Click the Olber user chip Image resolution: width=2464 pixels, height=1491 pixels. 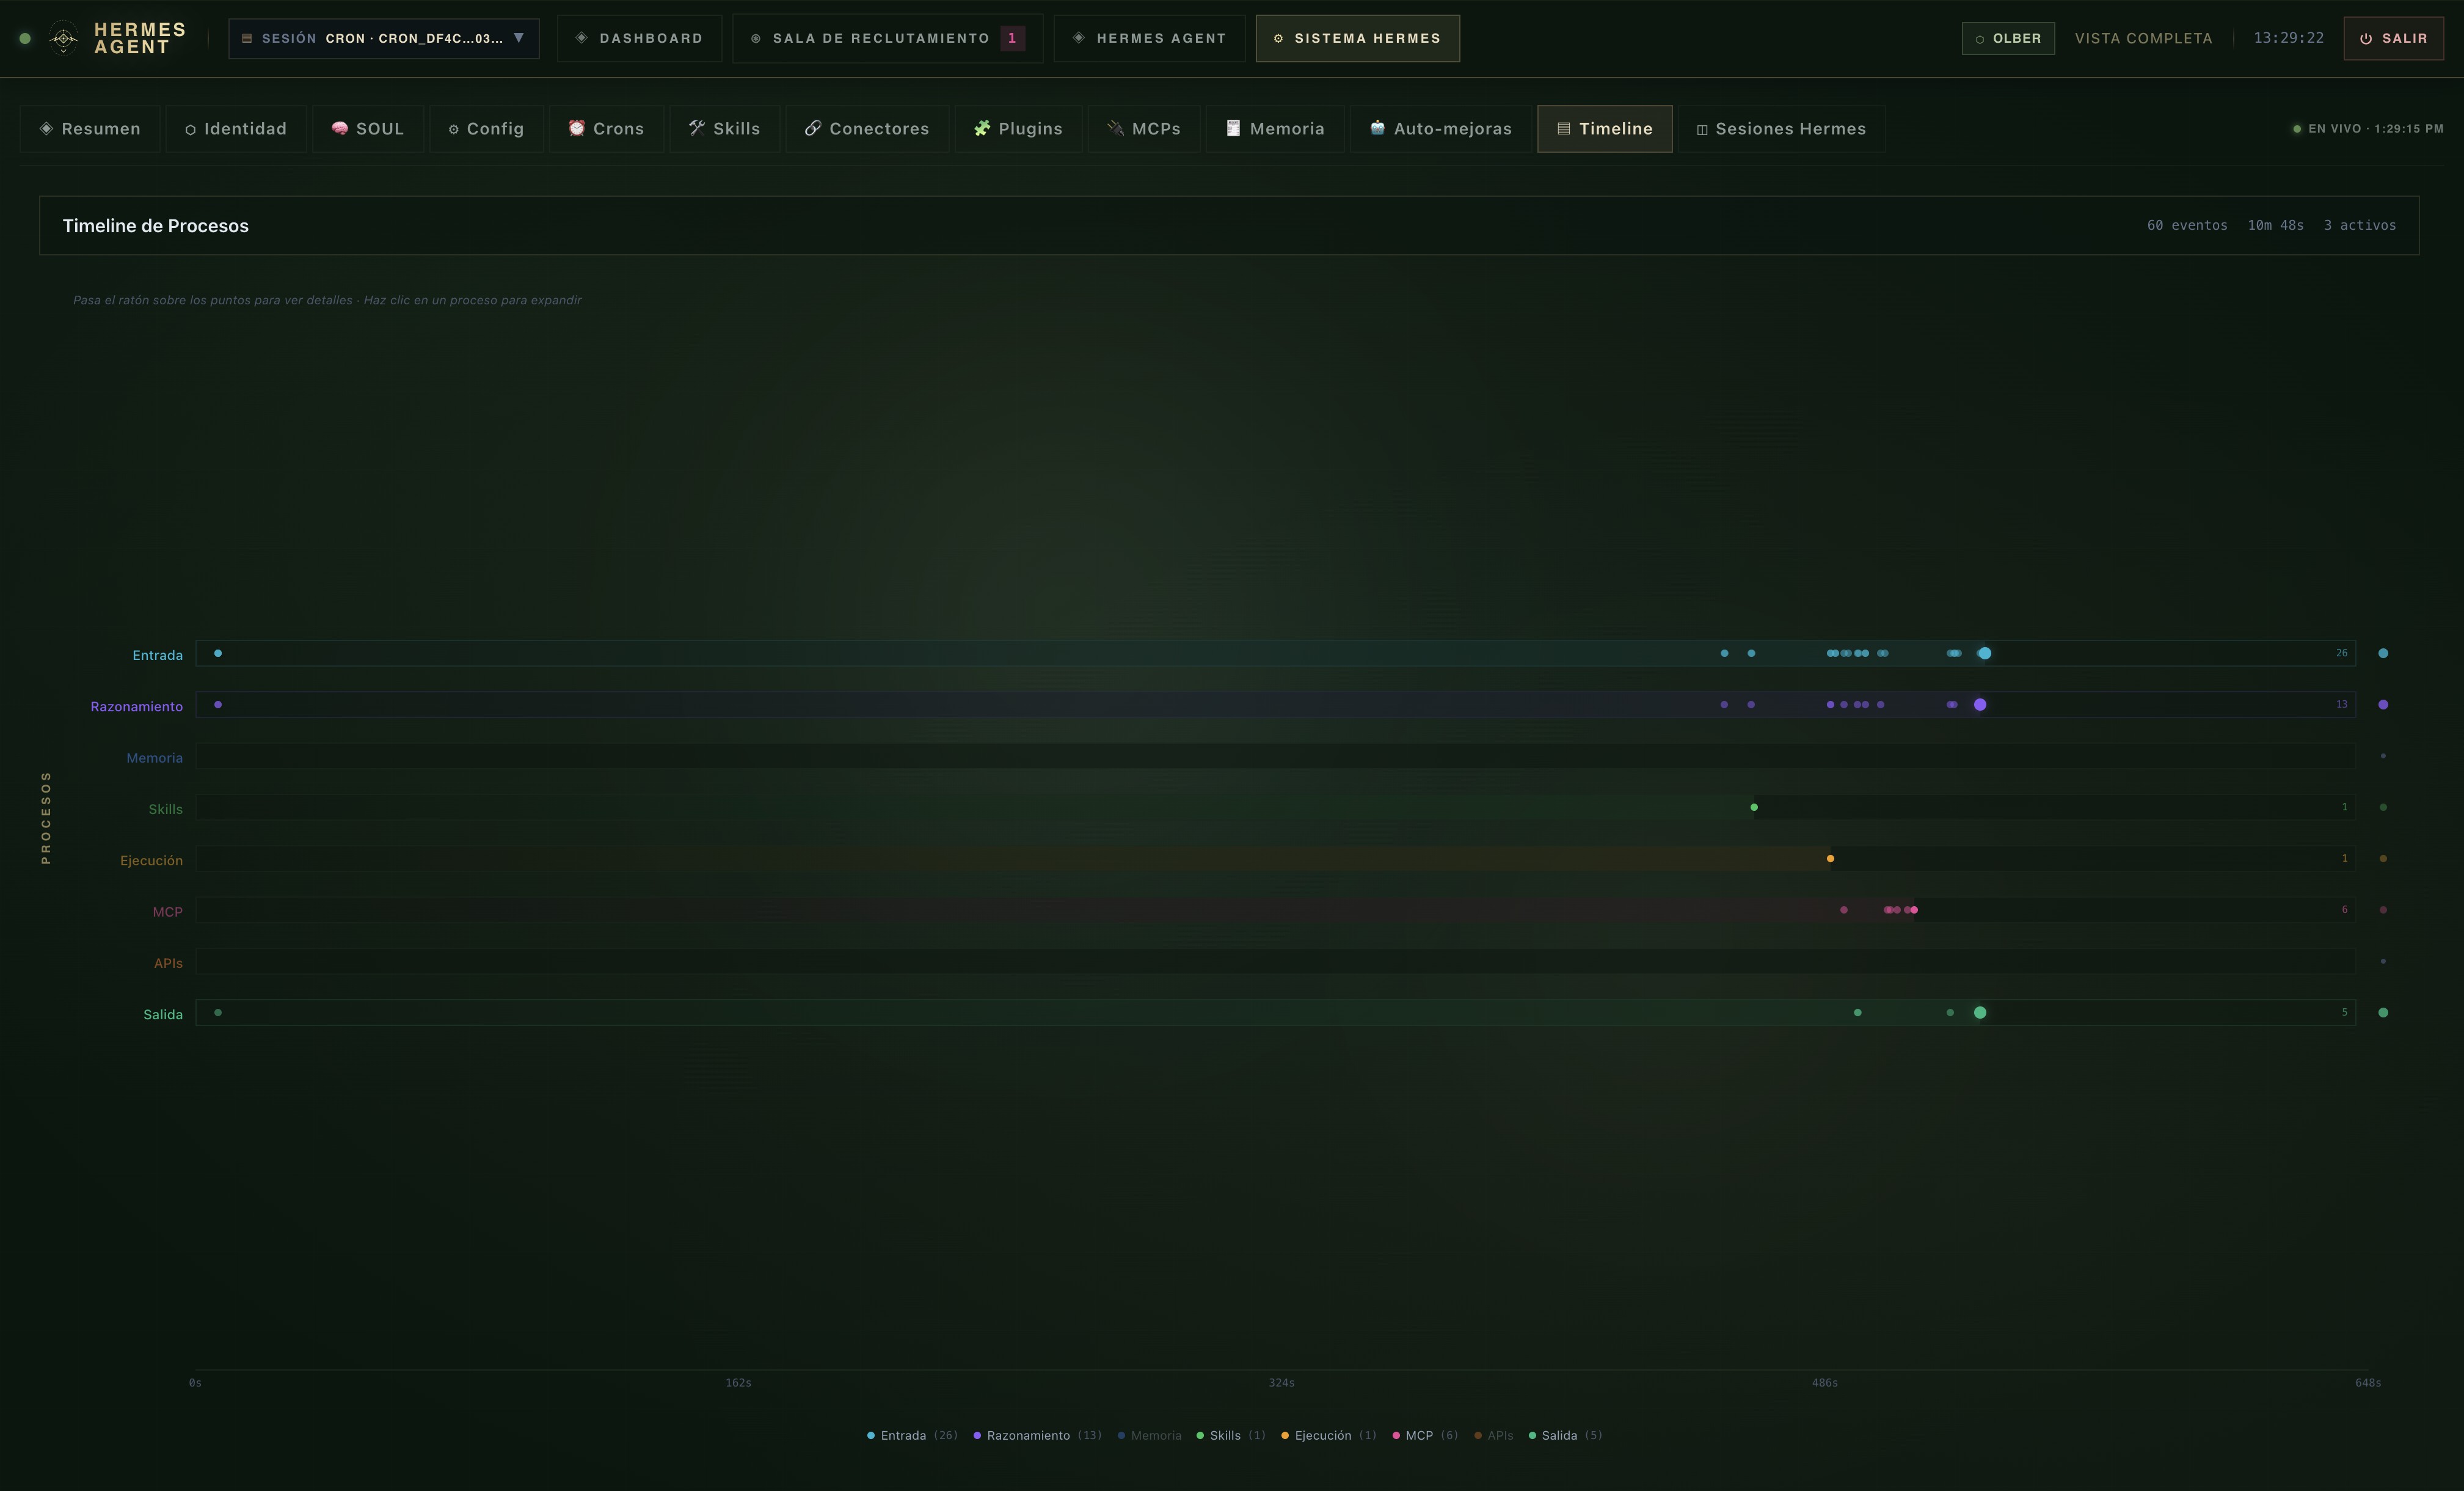point(2008,38)
